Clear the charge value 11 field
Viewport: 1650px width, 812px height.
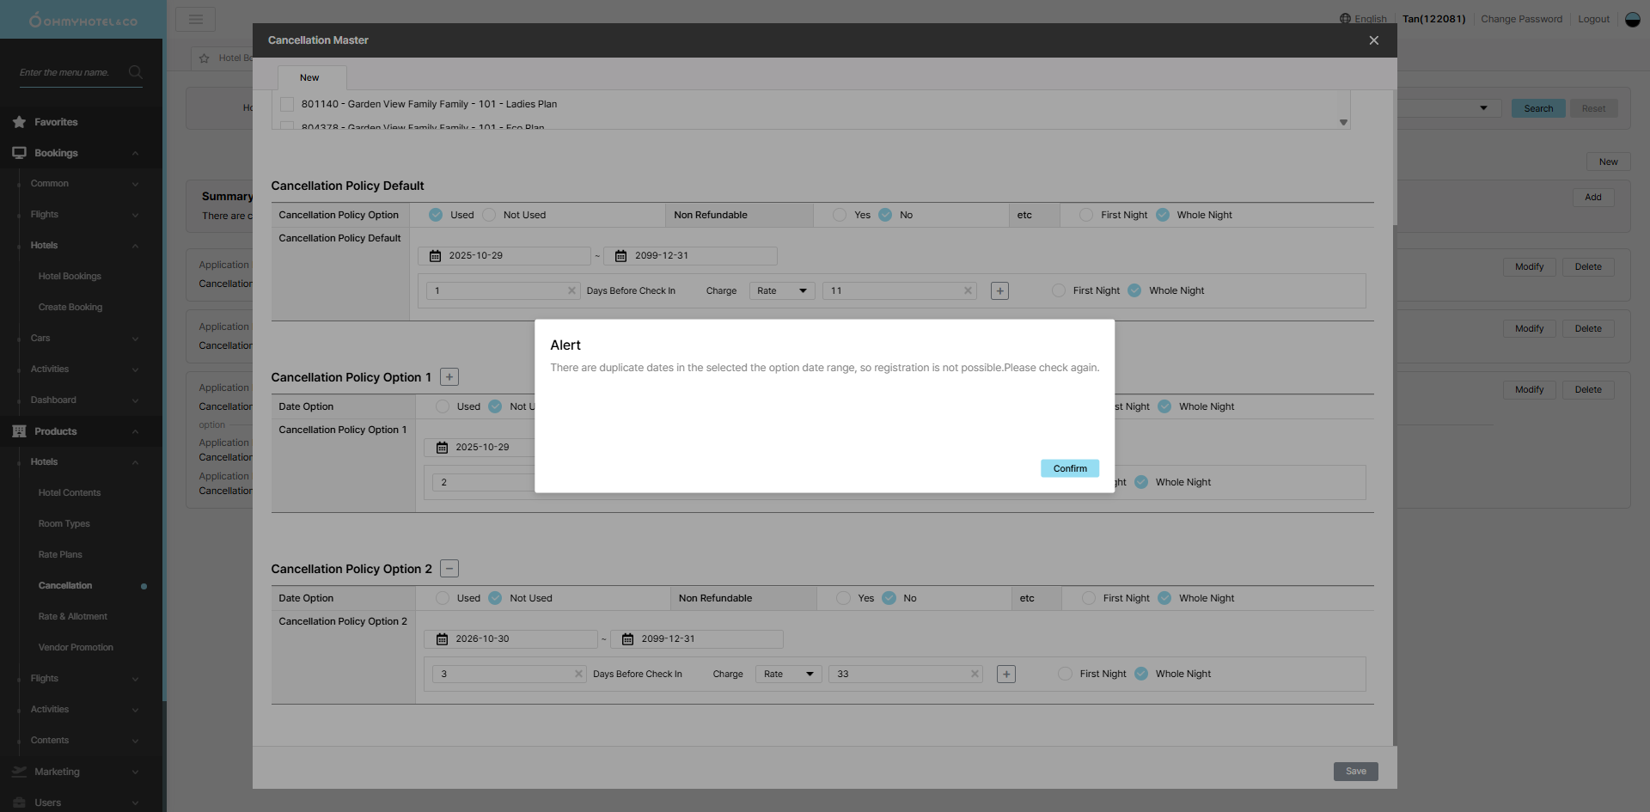(x=968, y=291)
